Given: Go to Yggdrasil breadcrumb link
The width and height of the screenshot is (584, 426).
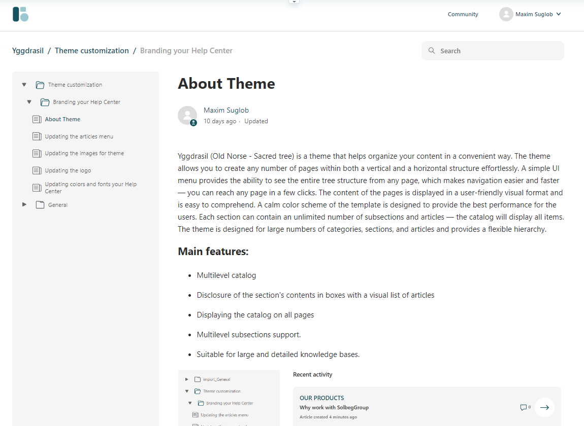Looking at the screenshot, I should pos(28,51).
